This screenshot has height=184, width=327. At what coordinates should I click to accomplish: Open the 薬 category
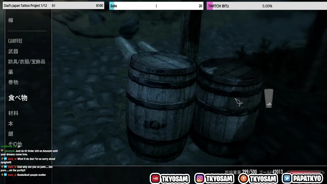(x=11, y=72)
